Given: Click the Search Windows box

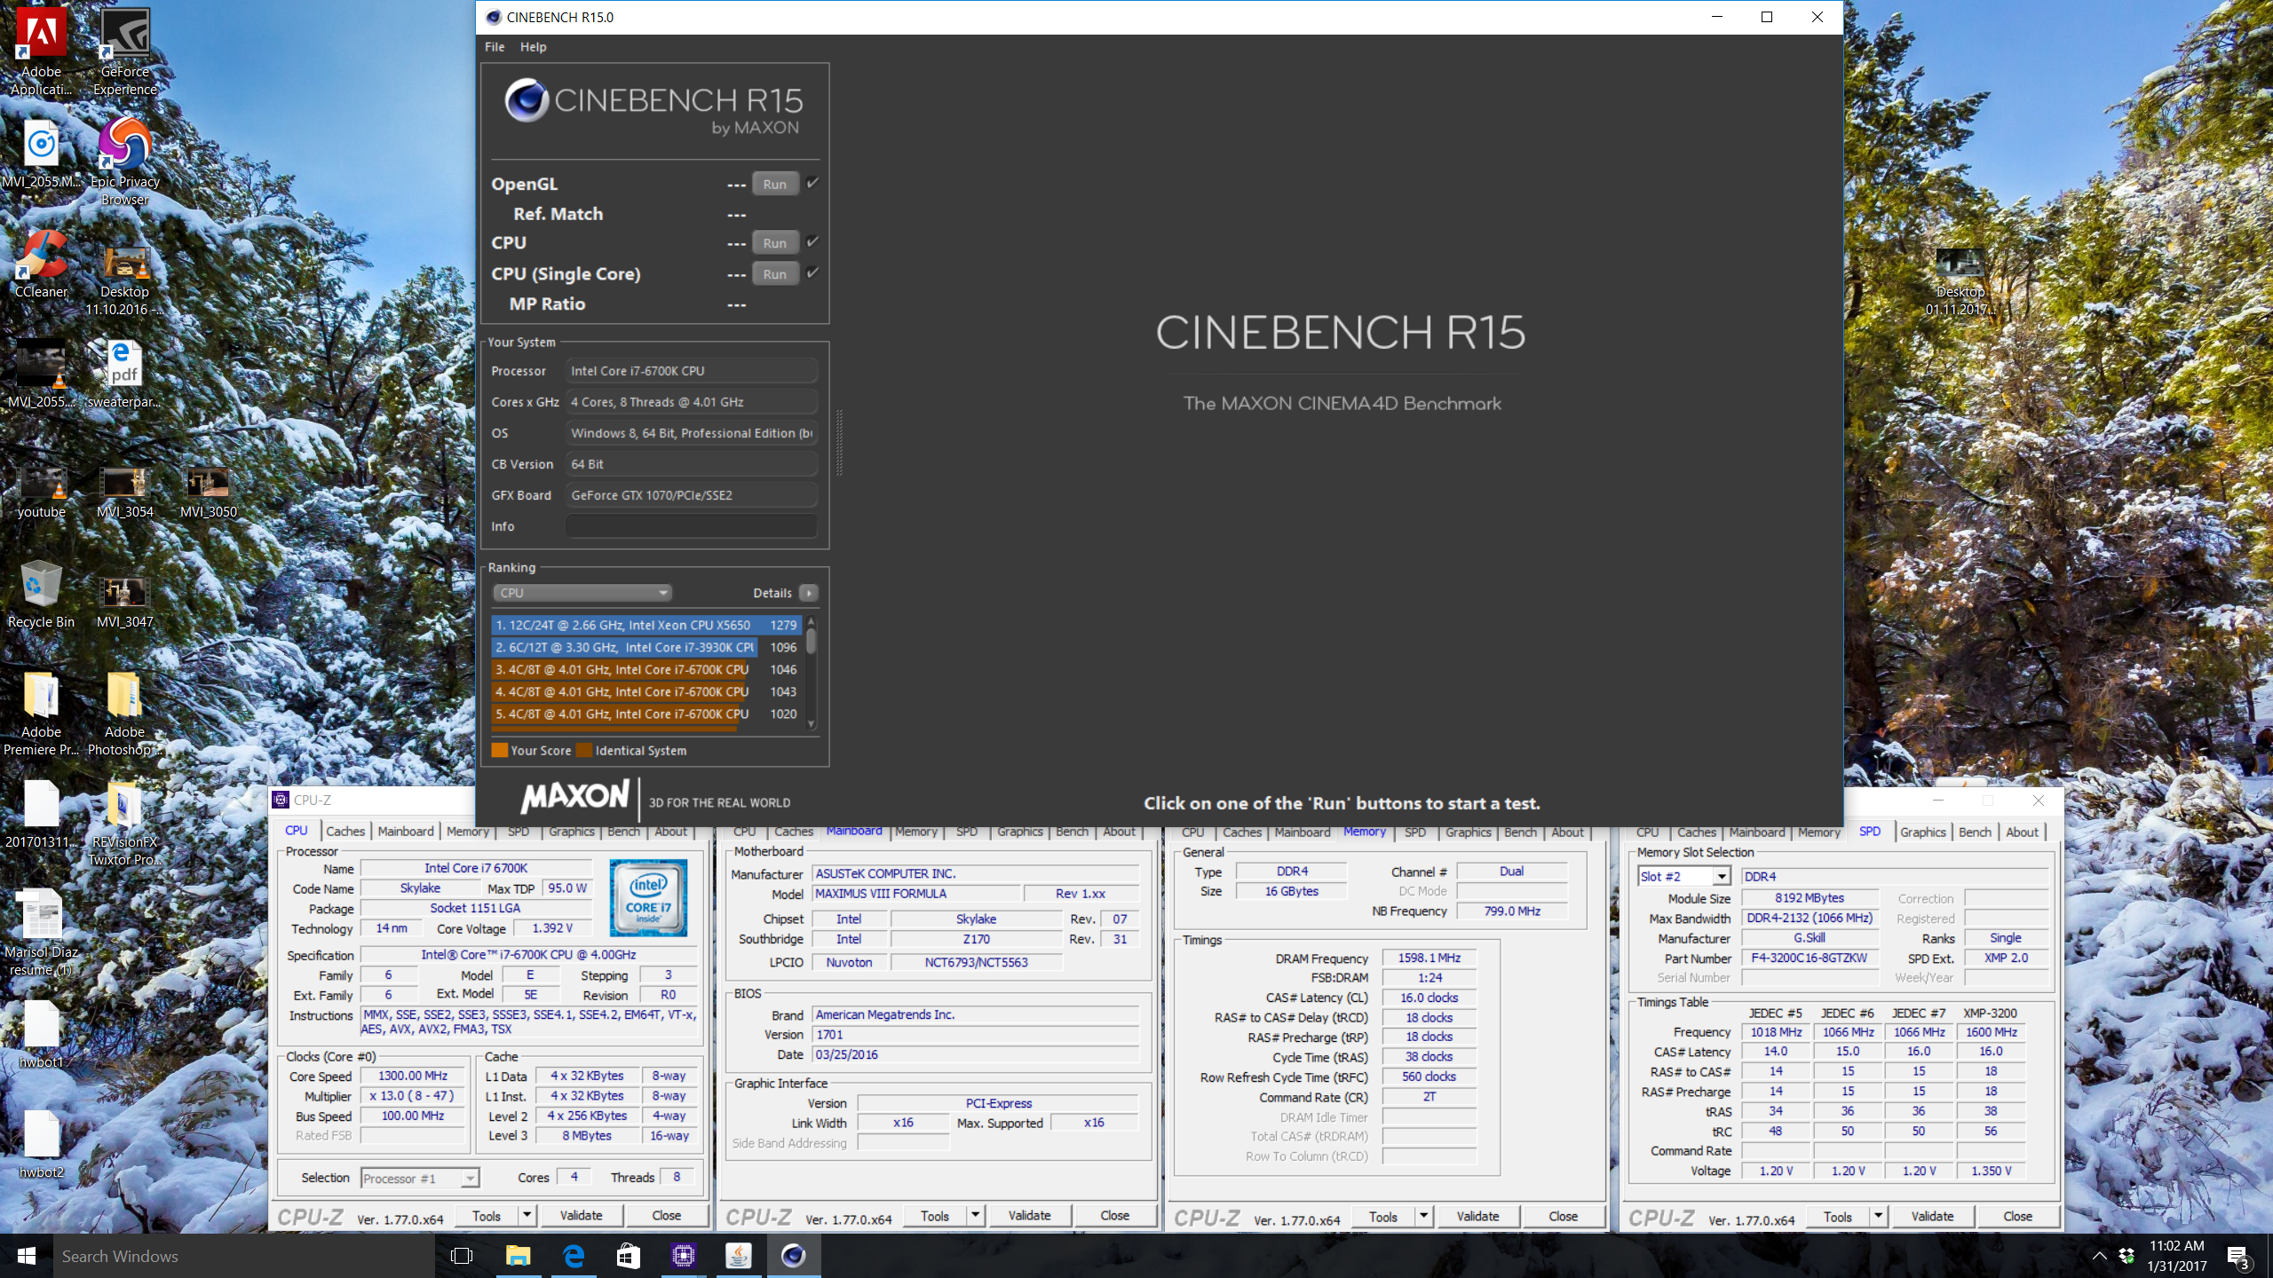Looking at the screenshot, I should click(x=244, y=1256).
